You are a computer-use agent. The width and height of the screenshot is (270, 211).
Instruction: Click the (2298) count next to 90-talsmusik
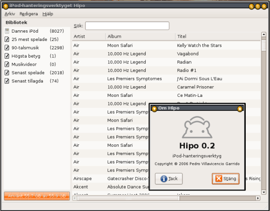click(57, 48)
